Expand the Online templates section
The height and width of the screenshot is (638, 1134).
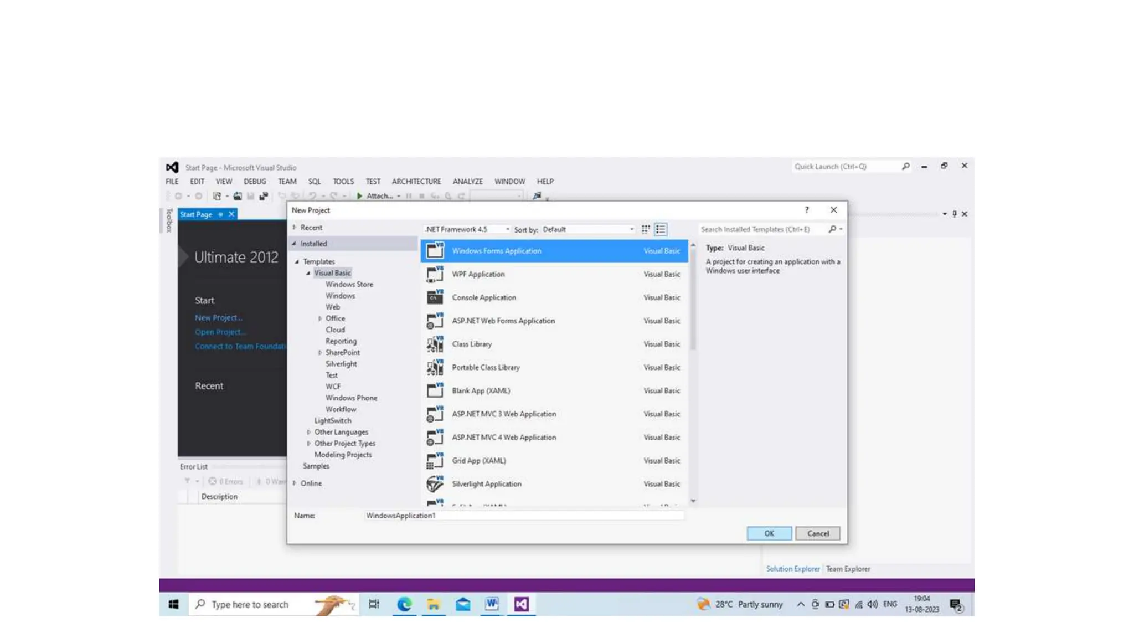point(295,483)
